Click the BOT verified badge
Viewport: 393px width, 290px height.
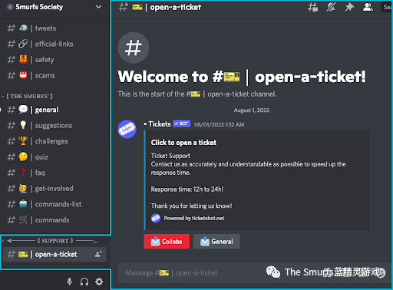(182, 124)
